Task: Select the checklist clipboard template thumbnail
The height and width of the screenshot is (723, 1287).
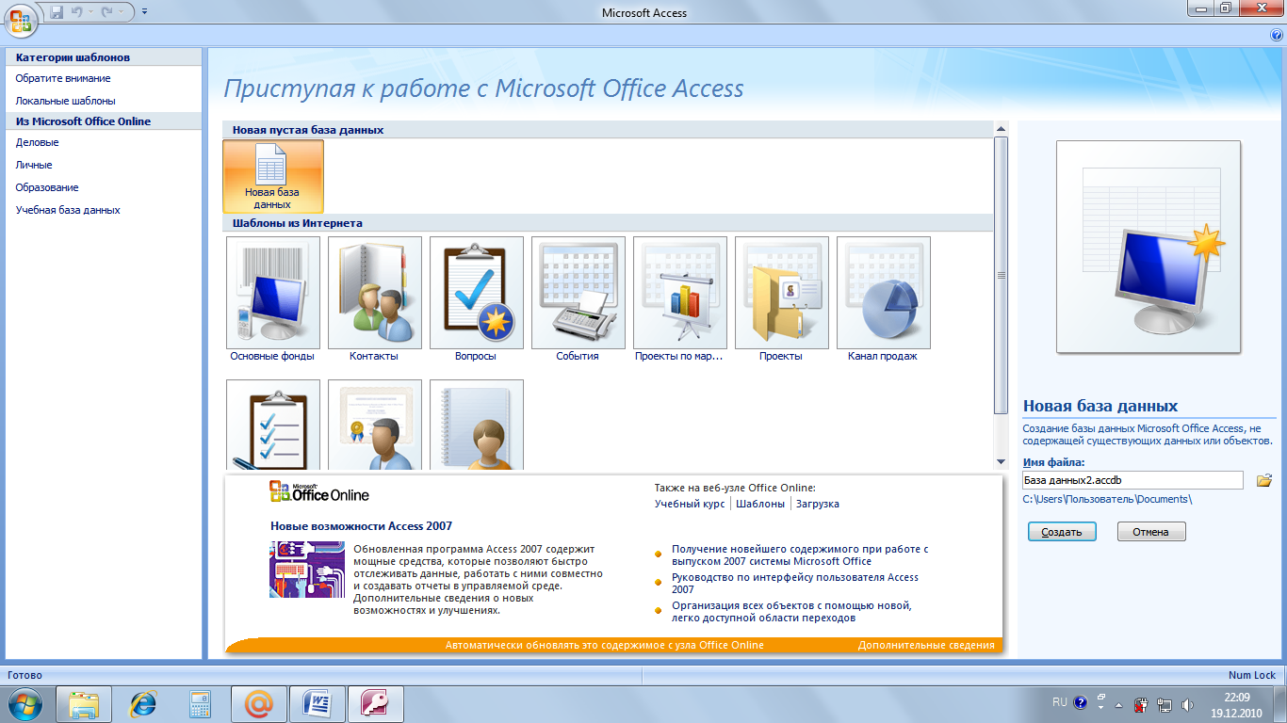Action: click(x=273, y=425)
